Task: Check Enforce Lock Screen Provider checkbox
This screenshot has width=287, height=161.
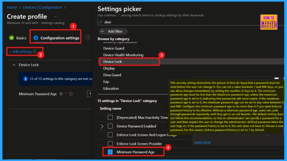Action: point(110,144)
